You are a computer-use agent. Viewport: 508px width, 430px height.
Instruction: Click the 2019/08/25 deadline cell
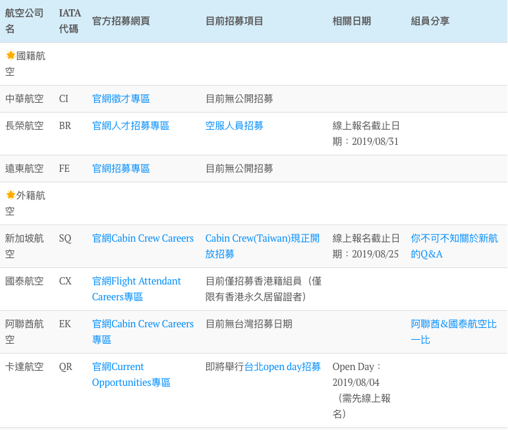[x=366, y=246]
